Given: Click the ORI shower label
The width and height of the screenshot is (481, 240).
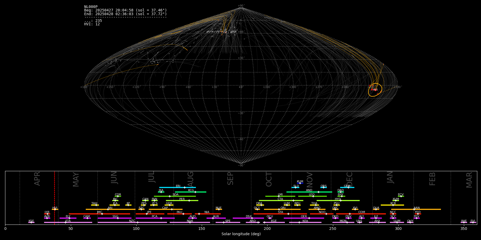Looking at the screenshot, I should 283,208.
